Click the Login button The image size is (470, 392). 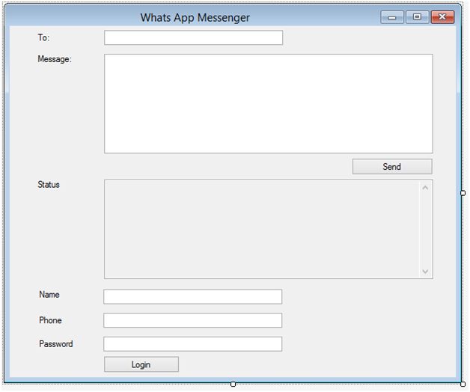click(141, 364)
